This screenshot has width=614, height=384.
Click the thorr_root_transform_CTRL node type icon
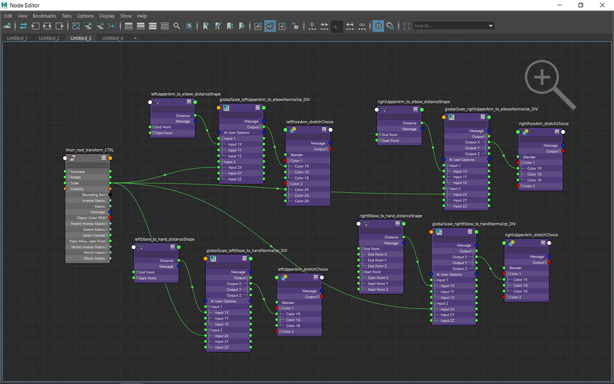point(73,158)
